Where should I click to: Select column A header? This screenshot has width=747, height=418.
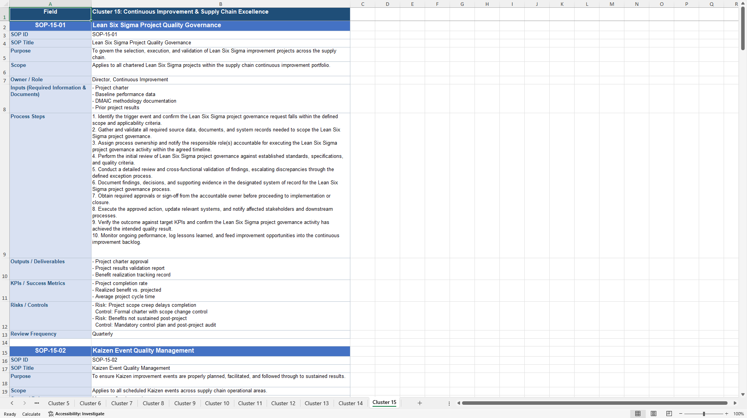50,4
